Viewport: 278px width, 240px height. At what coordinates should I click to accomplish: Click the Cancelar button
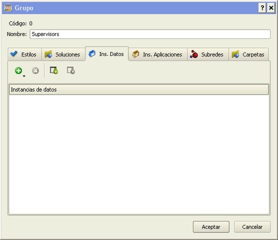pos(252,226)
